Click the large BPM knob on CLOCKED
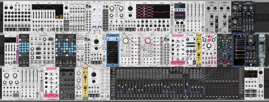This screenshot has width=269, height=102. point(45,39)
